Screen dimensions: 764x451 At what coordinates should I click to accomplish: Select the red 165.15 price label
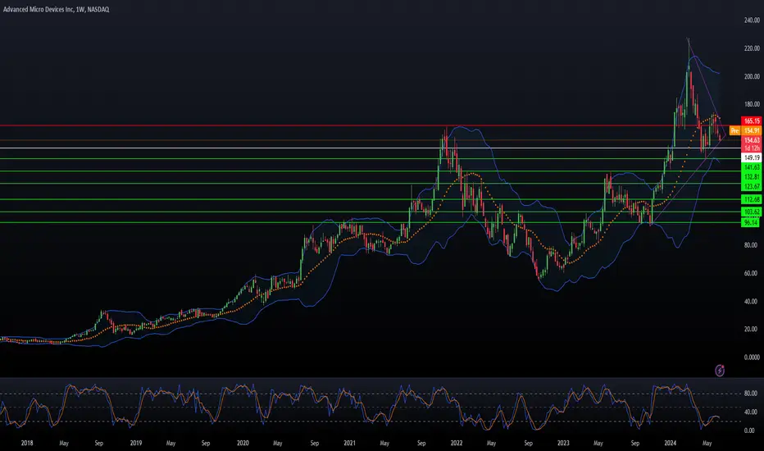[752, 121]
